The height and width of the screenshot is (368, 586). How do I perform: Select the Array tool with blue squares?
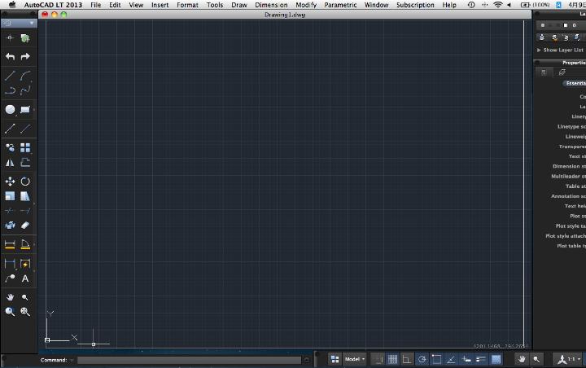click(x=25, y=147)
